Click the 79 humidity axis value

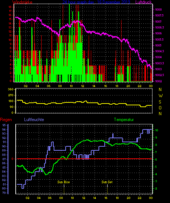pyautogui.click(x=4, y=193)
